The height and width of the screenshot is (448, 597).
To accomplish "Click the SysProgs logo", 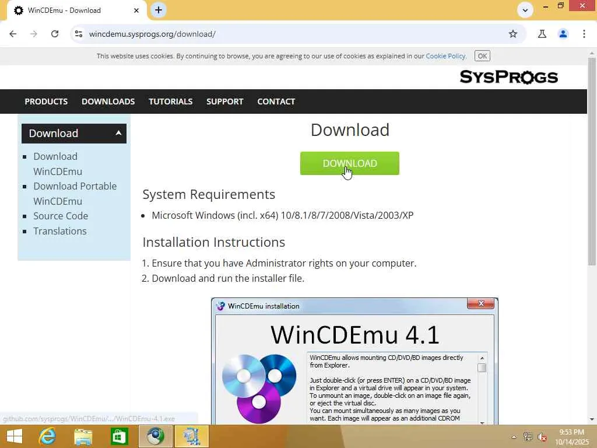I will pyautogui.click(x=508, y=77).
